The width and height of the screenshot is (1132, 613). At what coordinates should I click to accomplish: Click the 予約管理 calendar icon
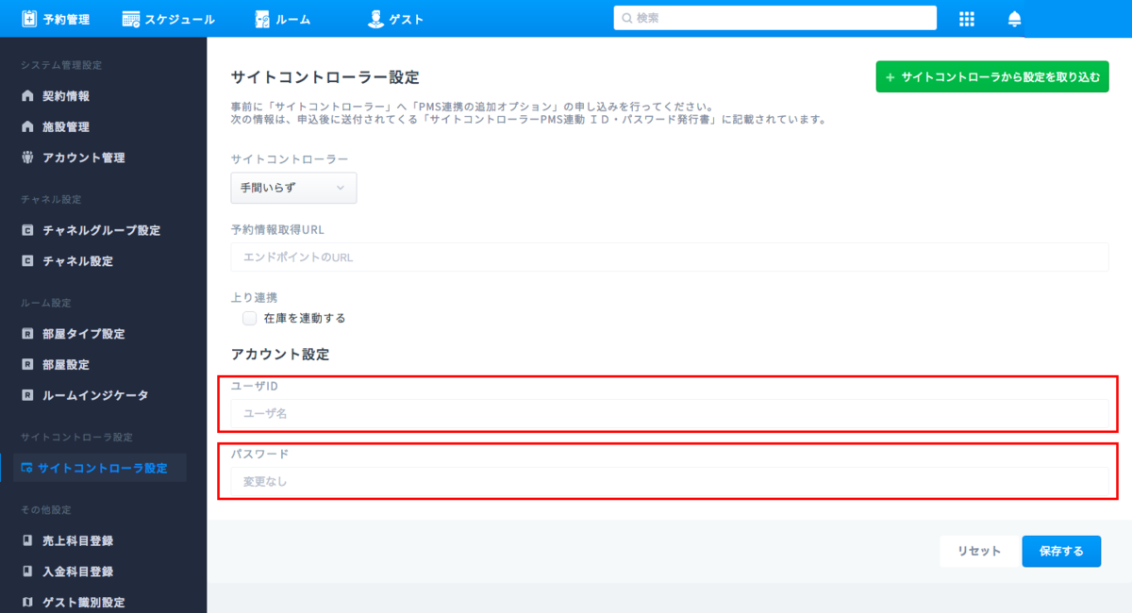click(29, 19)
